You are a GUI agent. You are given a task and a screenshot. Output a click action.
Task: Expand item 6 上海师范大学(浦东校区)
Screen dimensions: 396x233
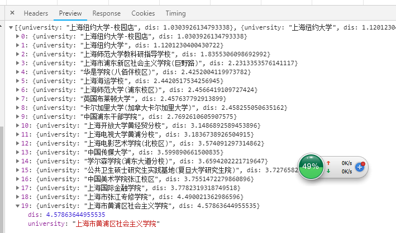[x=18, y=90]
